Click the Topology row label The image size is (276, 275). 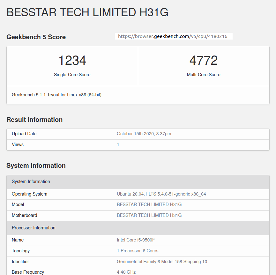point(21,251)
